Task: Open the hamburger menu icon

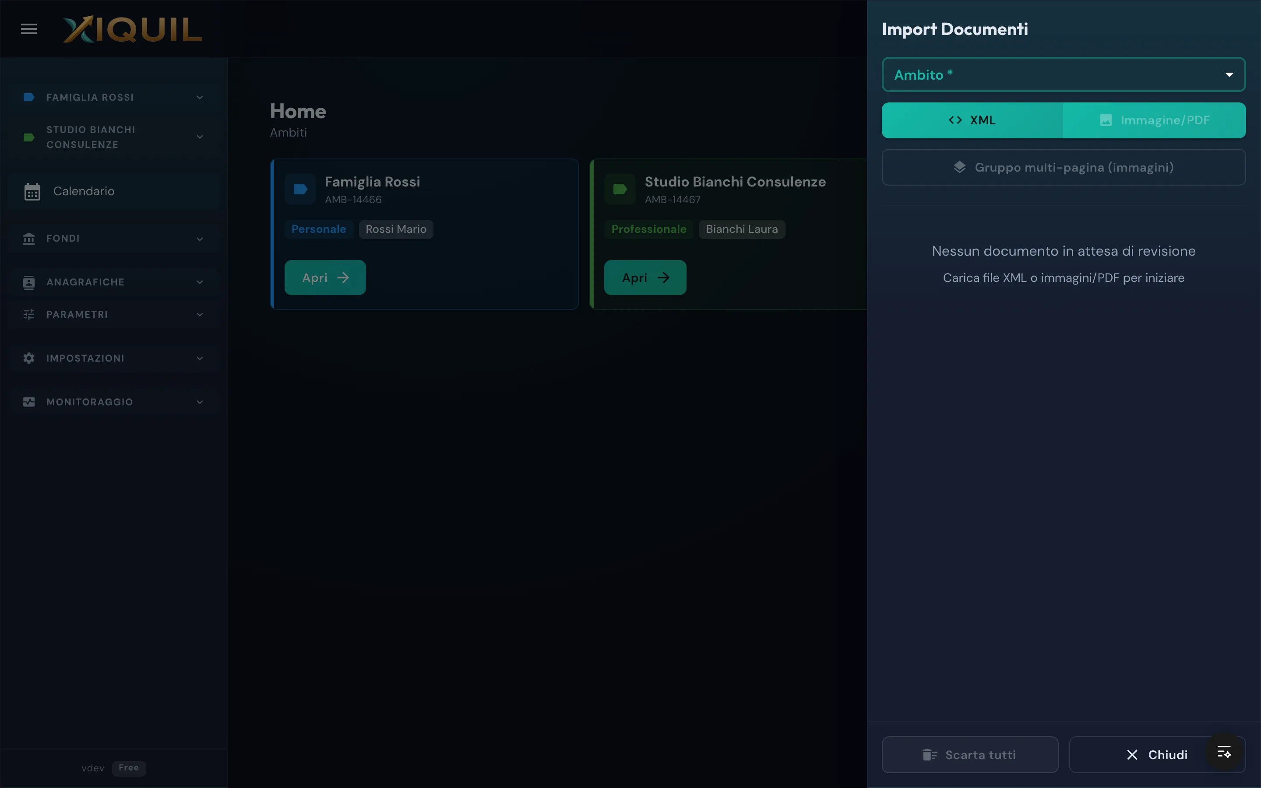Action: tap(28, 29)
